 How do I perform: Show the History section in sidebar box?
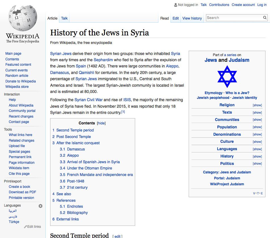257,156
